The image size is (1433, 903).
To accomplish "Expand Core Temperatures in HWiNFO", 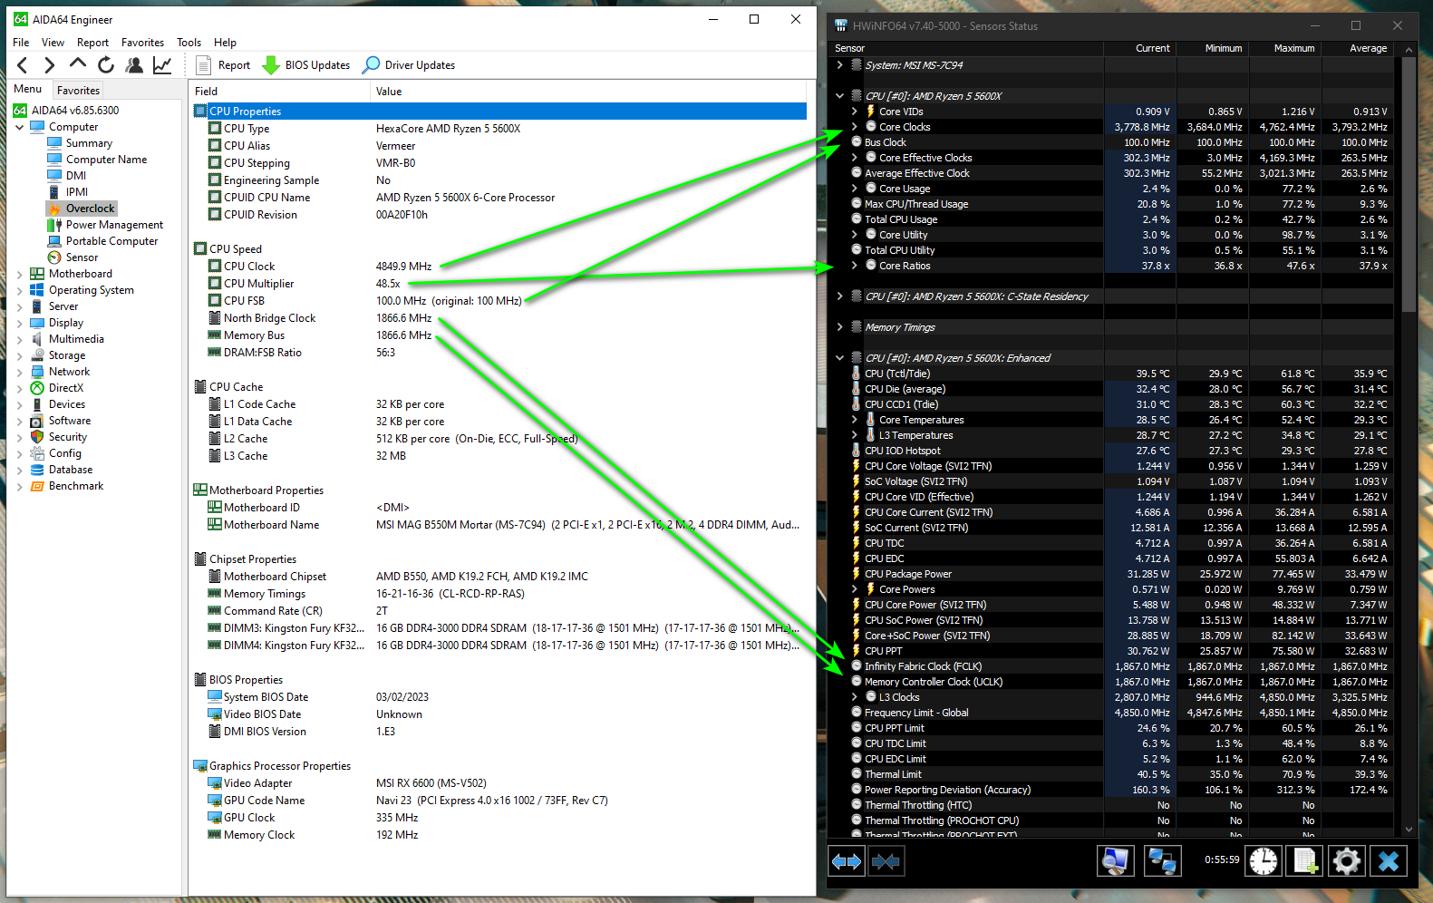I will point(855,420).
